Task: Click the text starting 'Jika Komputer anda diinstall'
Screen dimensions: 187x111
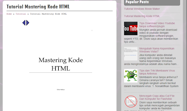Action: coord(151,59)
